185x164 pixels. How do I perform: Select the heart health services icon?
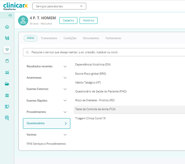pos(7,50)
